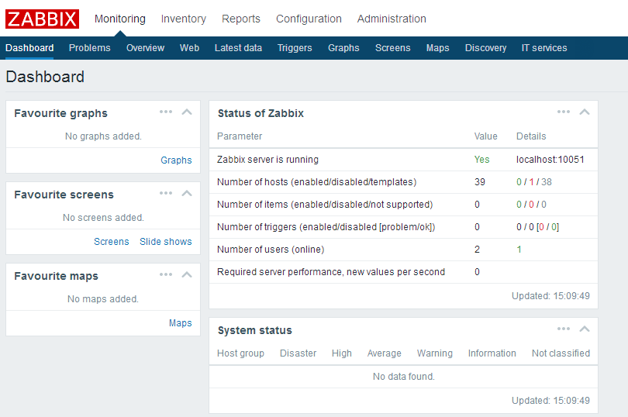Follow the Maps link in Favourite maps

click(180, 323)
